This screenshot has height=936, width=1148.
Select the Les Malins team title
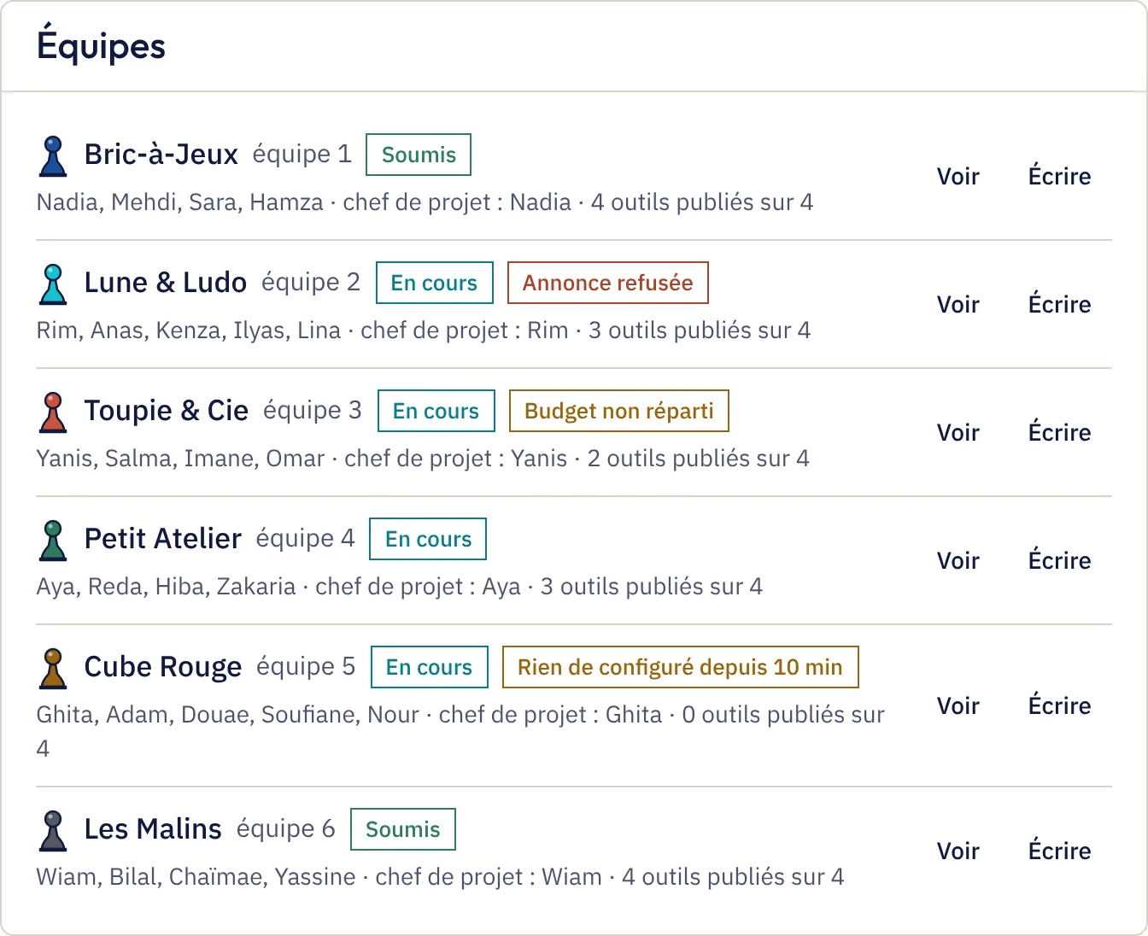(x=153, y=829)
